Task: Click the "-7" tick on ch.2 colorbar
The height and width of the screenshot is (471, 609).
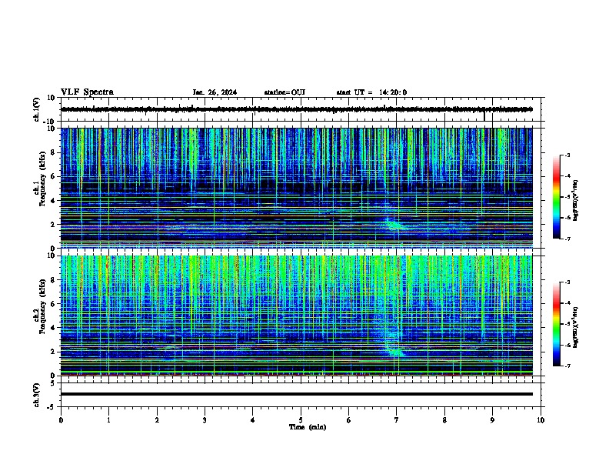Action: tap(567, 366)
